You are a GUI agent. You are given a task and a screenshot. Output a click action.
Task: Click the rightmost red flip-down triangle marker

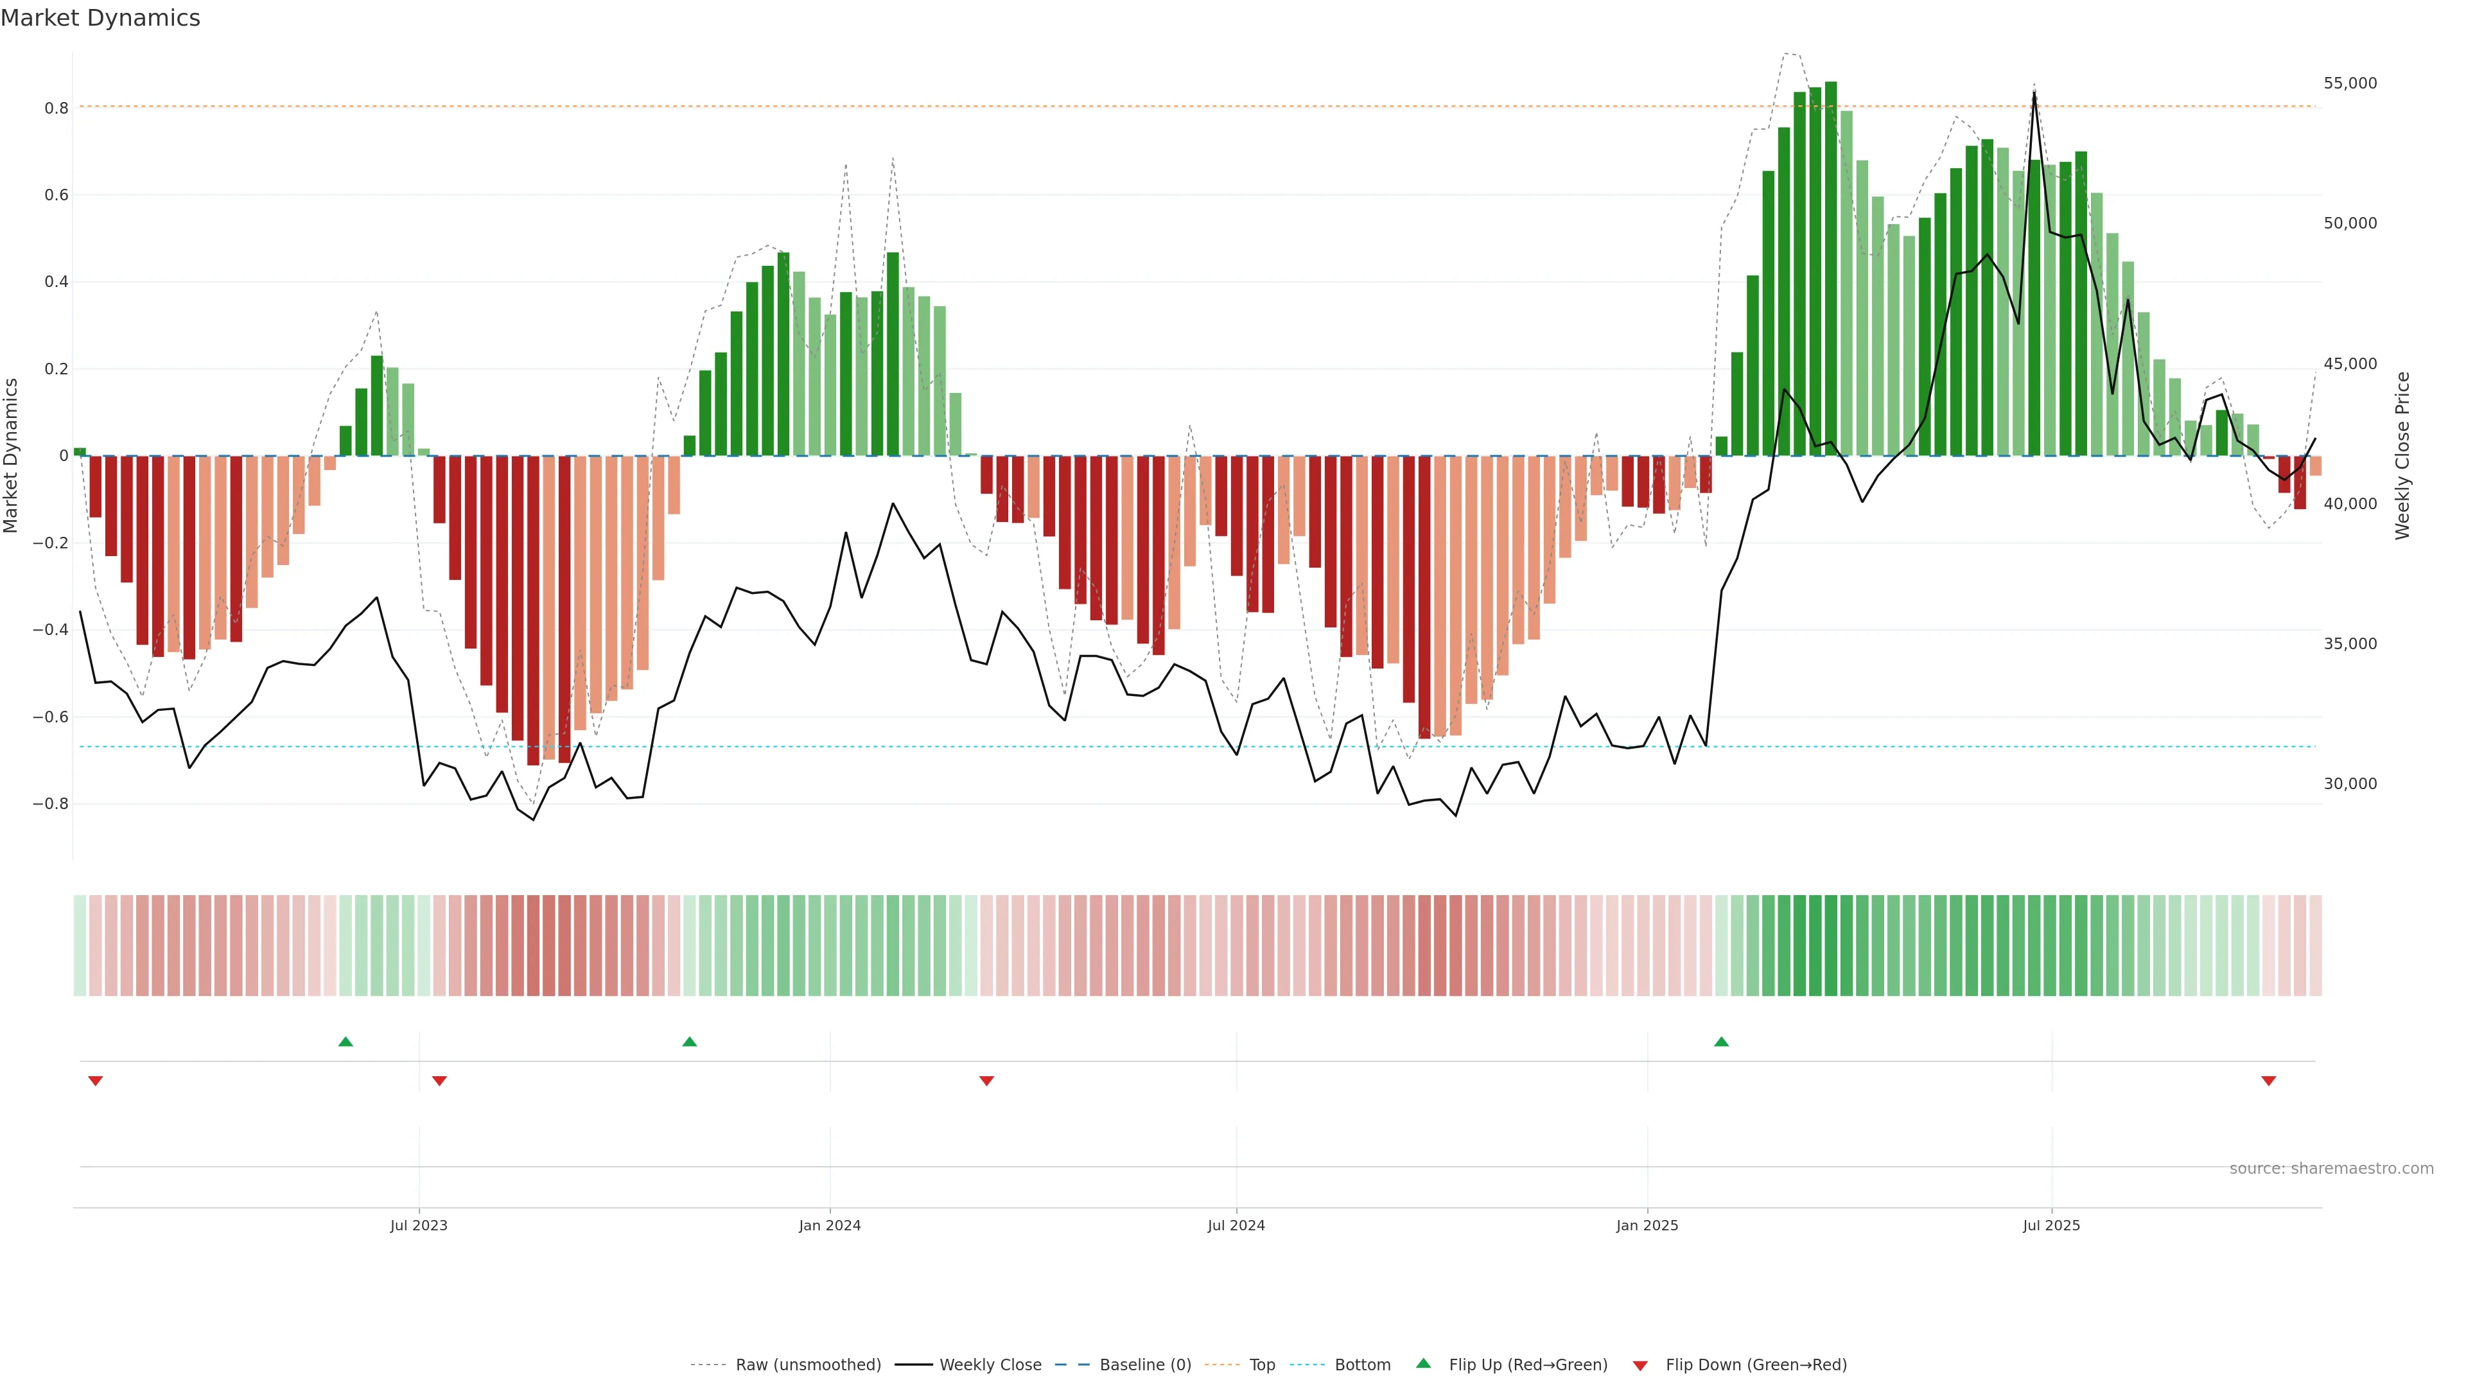point(2269,1081)
